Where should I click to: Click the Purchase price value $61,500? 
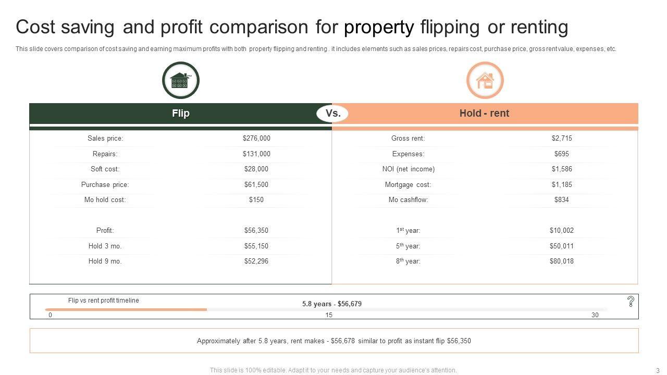click(256, 184)
